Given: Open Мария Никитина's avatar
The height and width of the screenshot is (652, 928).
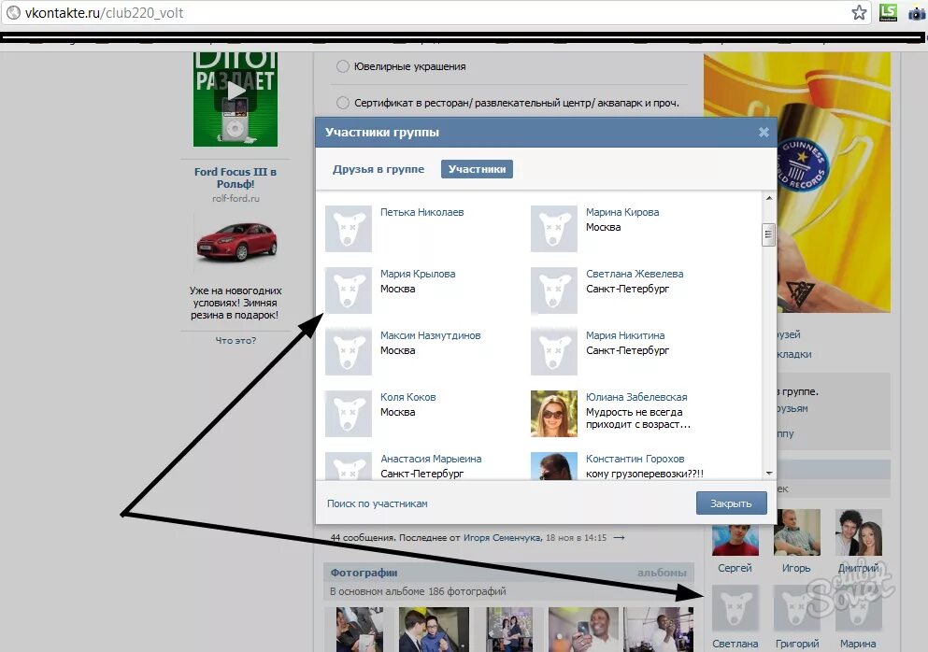Looking at the screenshot, I should pos(554,351).
